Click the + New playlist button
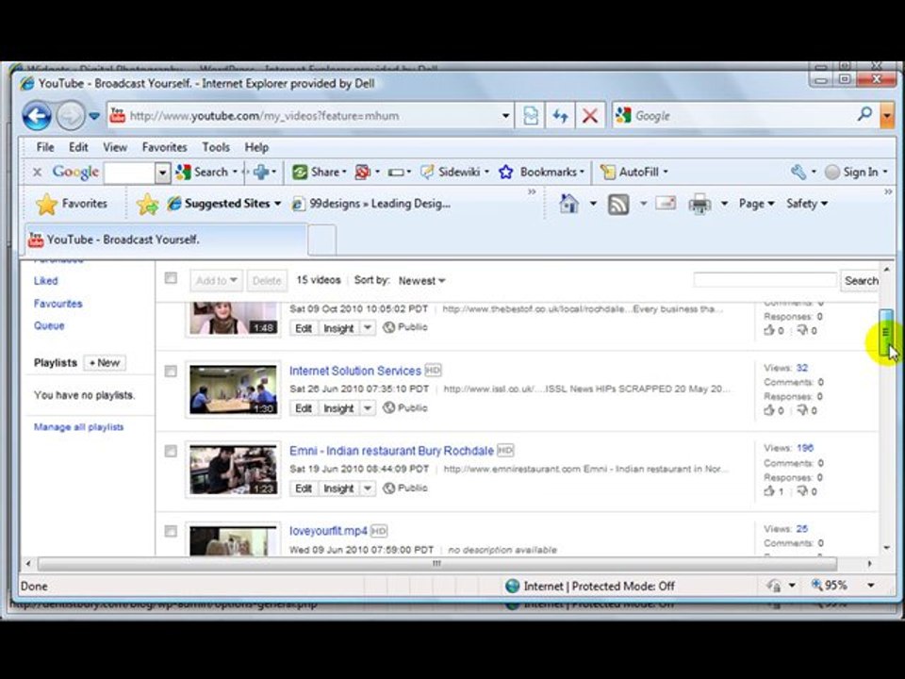Screen dimensions: 905x679 (105, 363)
